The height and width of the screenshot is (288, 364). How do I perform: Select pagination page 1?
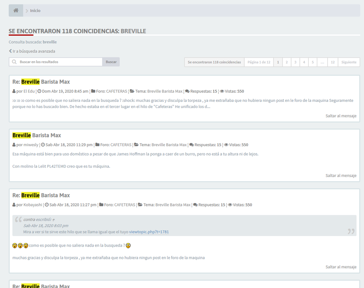[x=278, y=62]
